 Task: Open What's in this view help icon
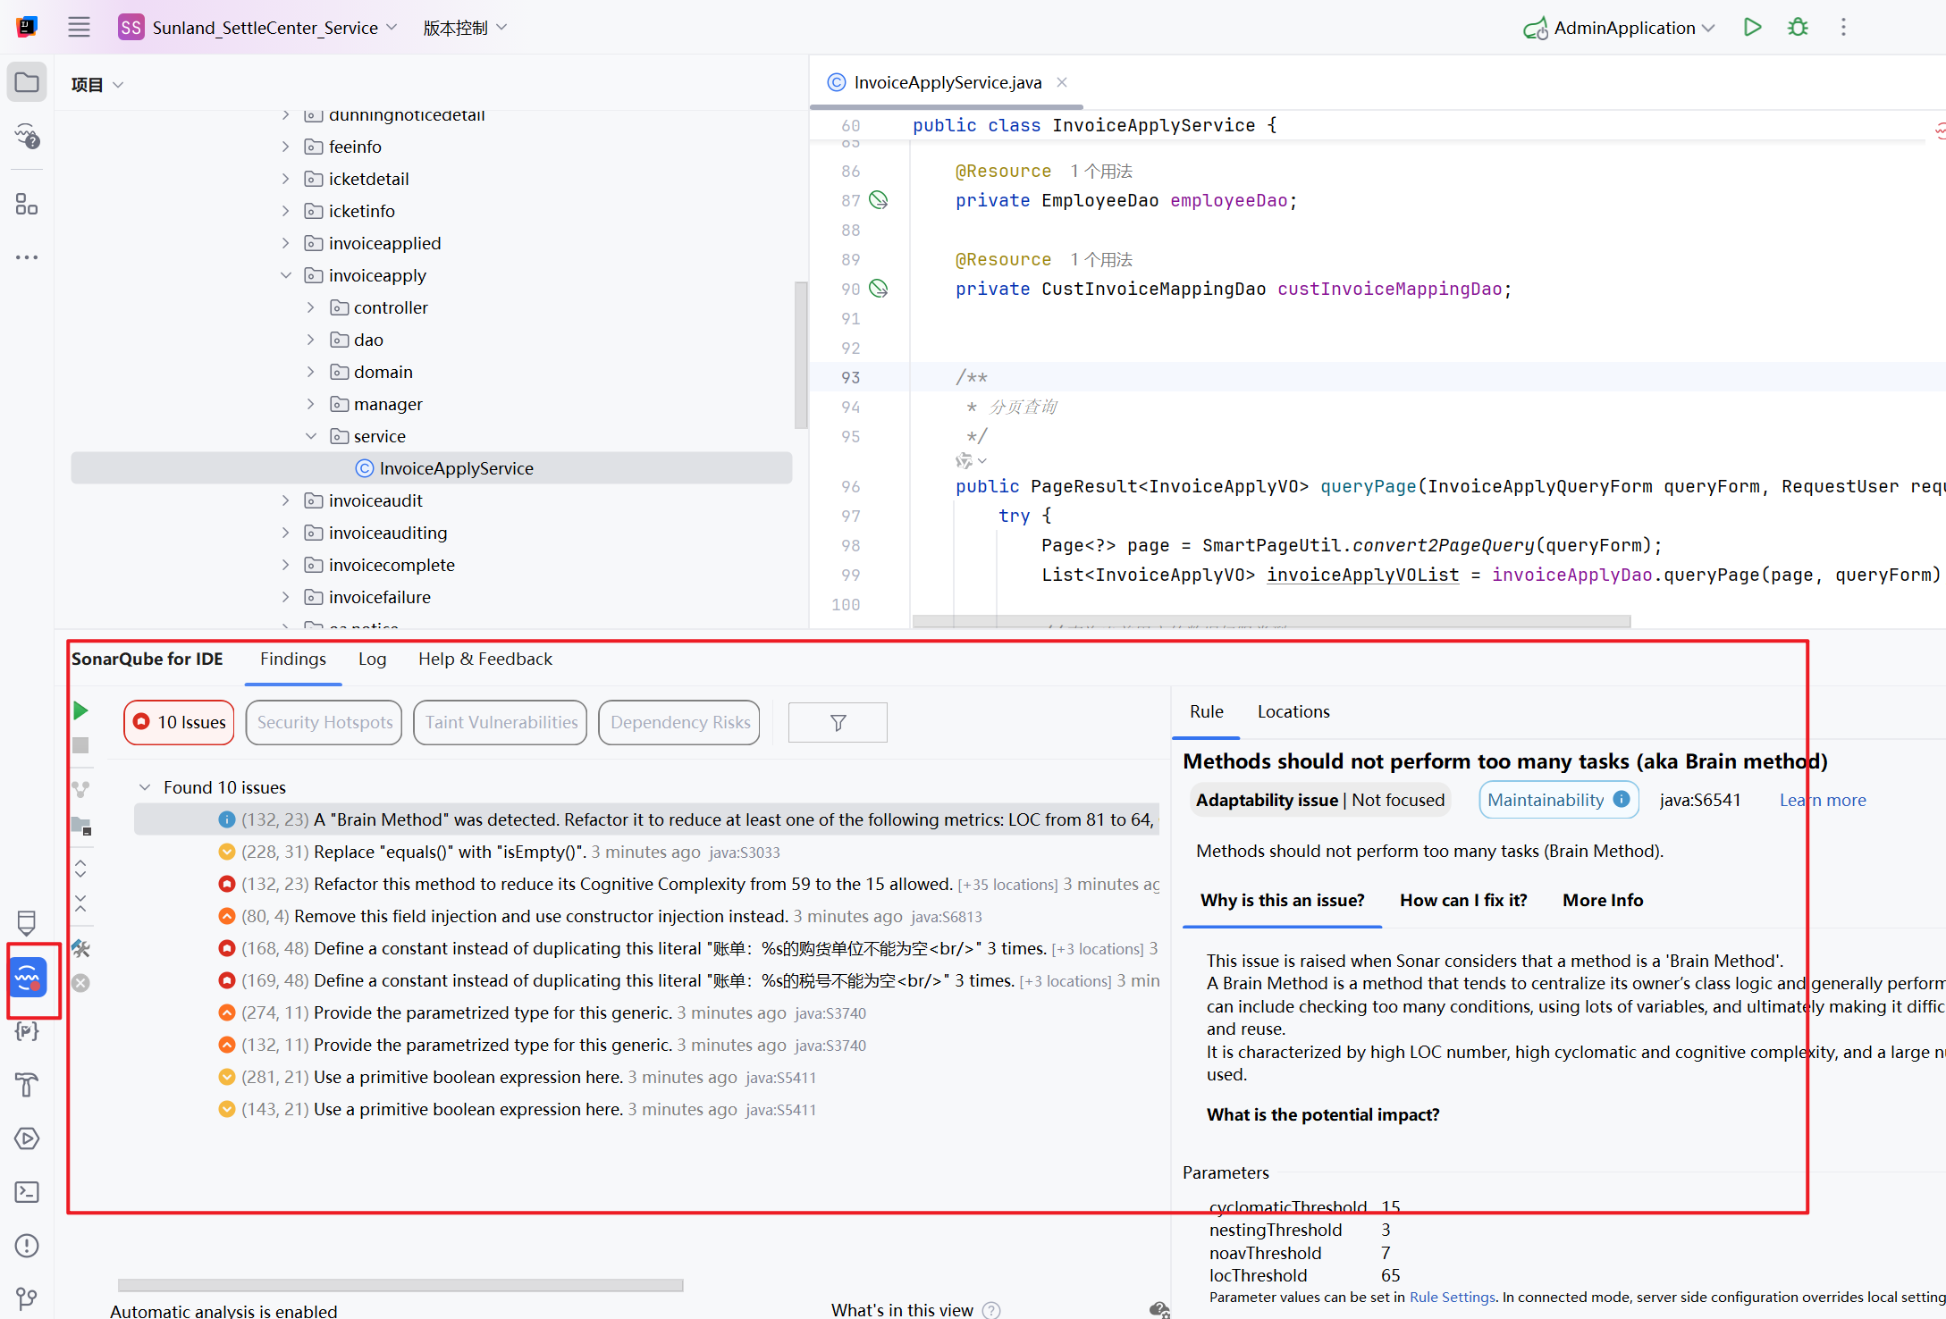coord(991,1310)
